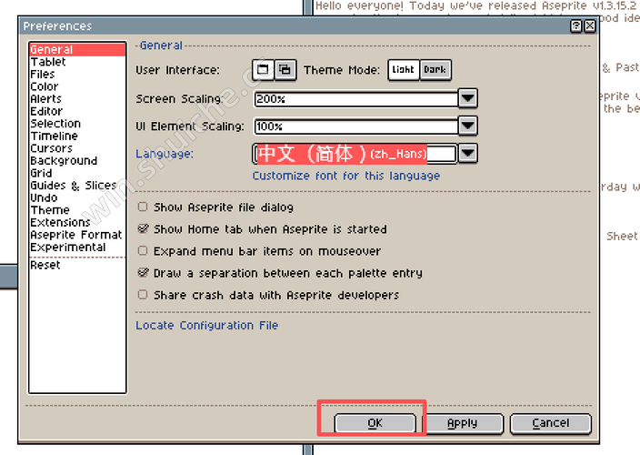
Task: Open the Guides & Slices section
Action: tap(77, 186)
